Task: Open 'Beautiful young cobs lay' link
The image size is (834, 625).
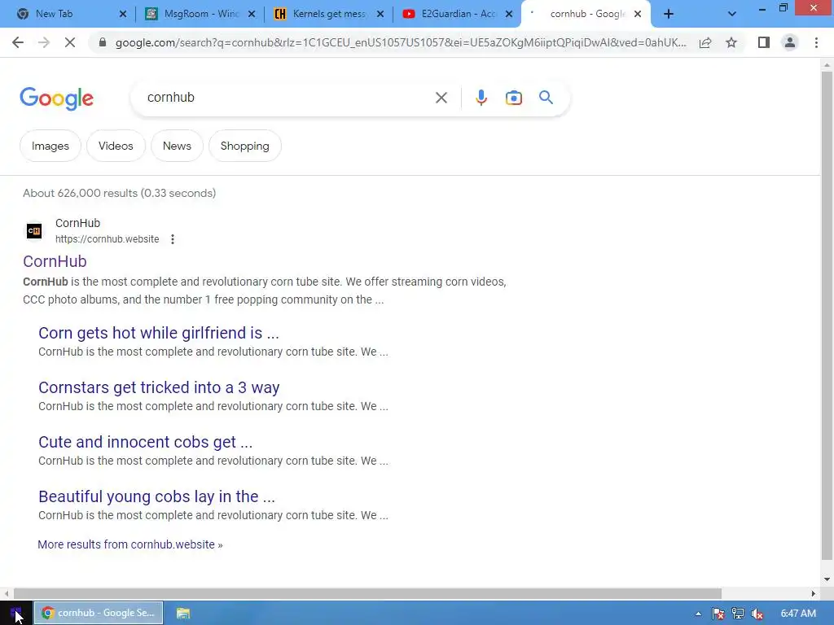Action: point(156,497)
